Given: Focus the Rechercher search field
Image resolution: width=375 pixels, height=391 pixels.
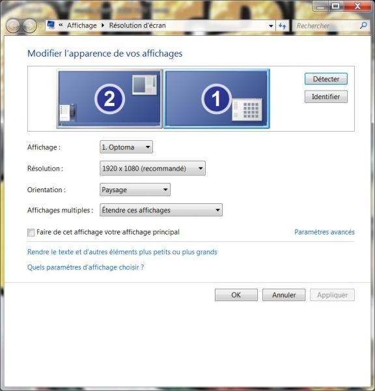Looking at the screenshot, I should pyautogui.click(x=326, y=25).
